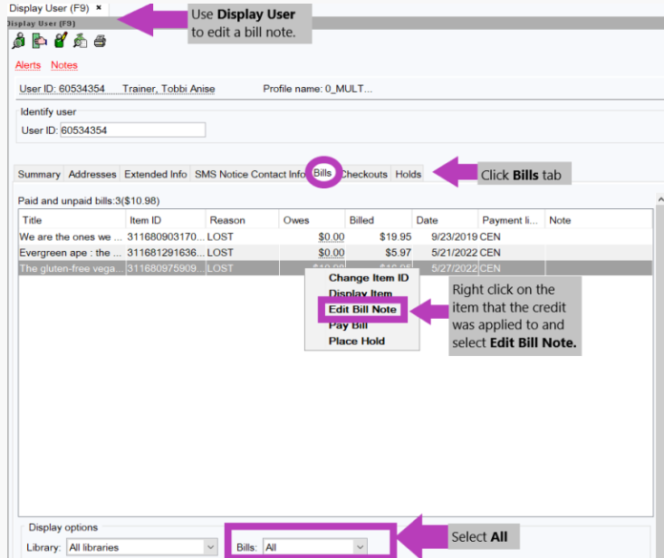Click the date 5/21/2022
Image resolution: width=664 pixels, height=558 pixels.
pyautogui.click(x=454, y=253)
